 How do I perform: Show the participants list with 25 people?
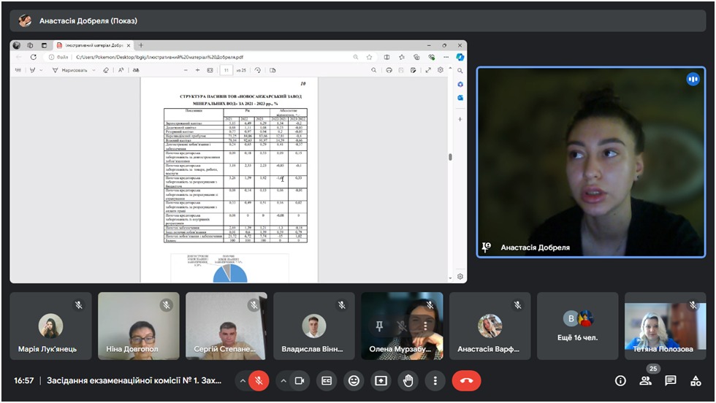(x=645, y=380)
